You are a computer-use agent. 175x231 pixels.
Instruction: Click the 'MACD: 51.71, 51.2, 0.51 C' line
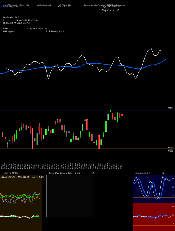click(x=16, y=23)
